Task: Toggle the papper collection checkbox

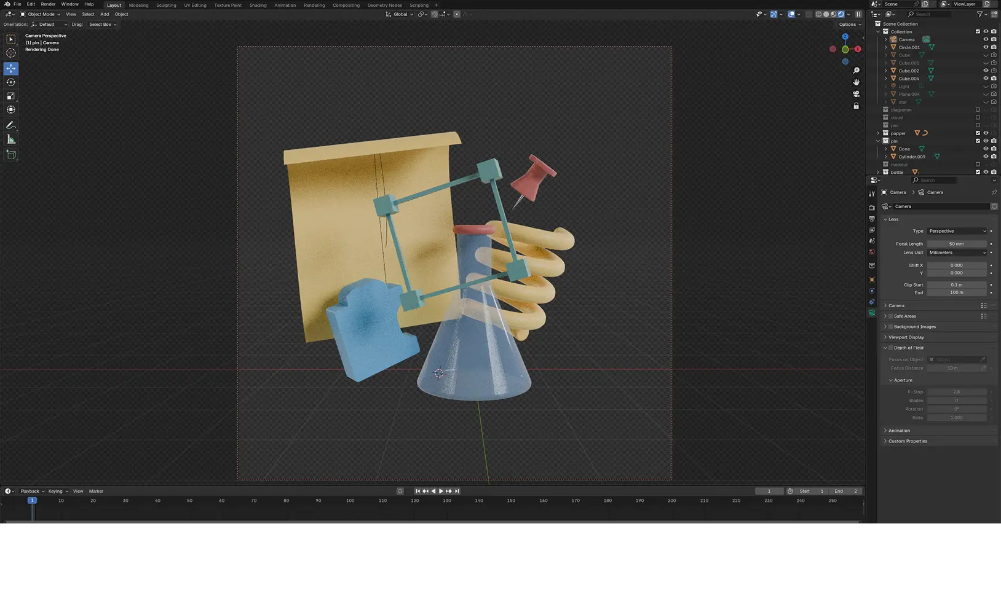Action: point(978,133)
